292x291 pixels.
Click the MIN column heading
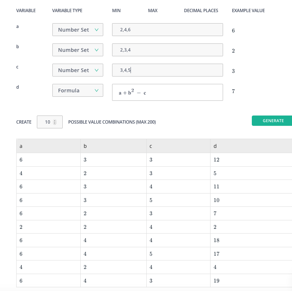pos(116,11)
